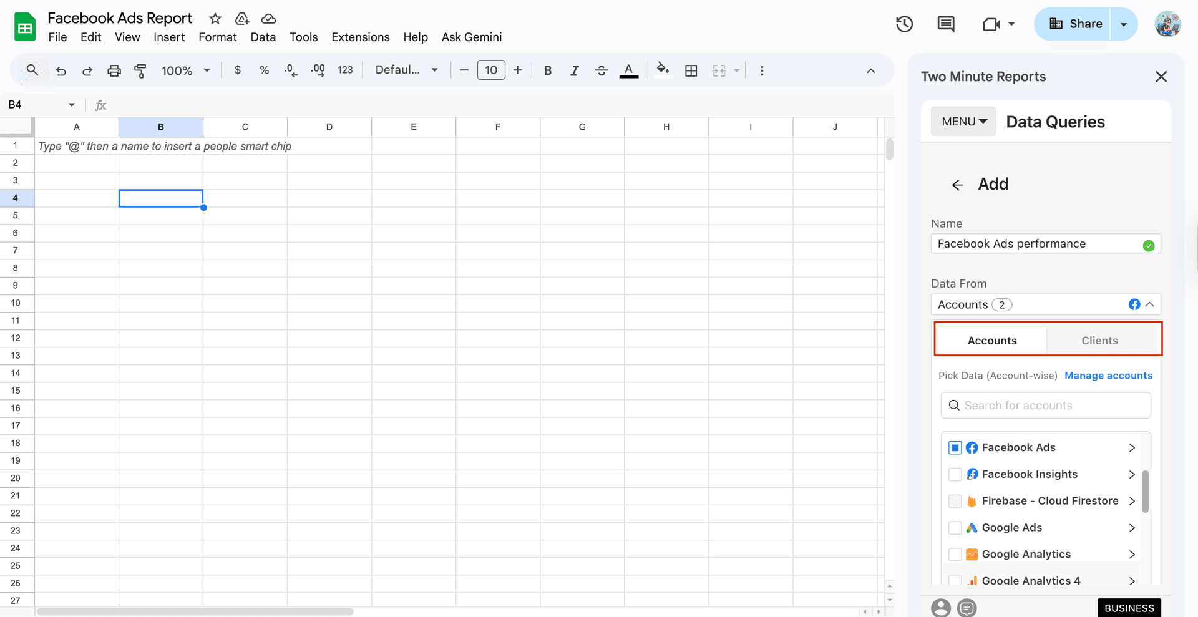Screen dimensions: 1198x617
Task: Open the borders menu
Action: pyautogui.click(x=691, y=70)
